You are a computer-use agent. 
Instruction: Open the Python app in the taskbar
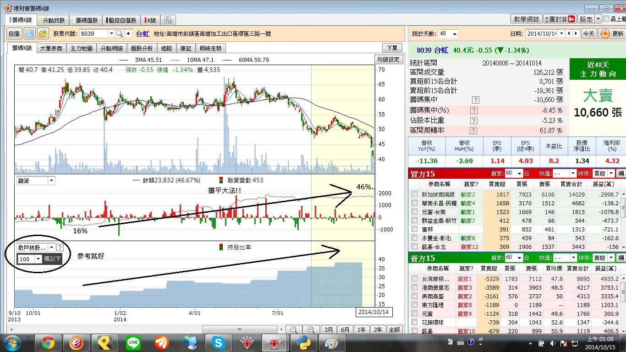(x=303, y=343)
